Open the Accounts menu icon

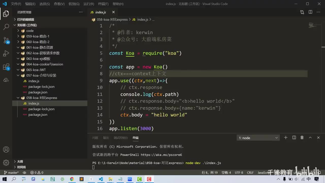tap(6, 149)
